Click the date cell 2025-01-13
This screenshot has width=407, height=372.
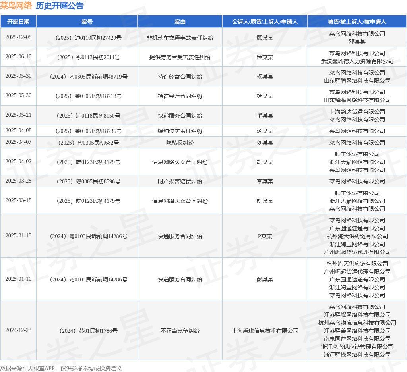(18, 236)
